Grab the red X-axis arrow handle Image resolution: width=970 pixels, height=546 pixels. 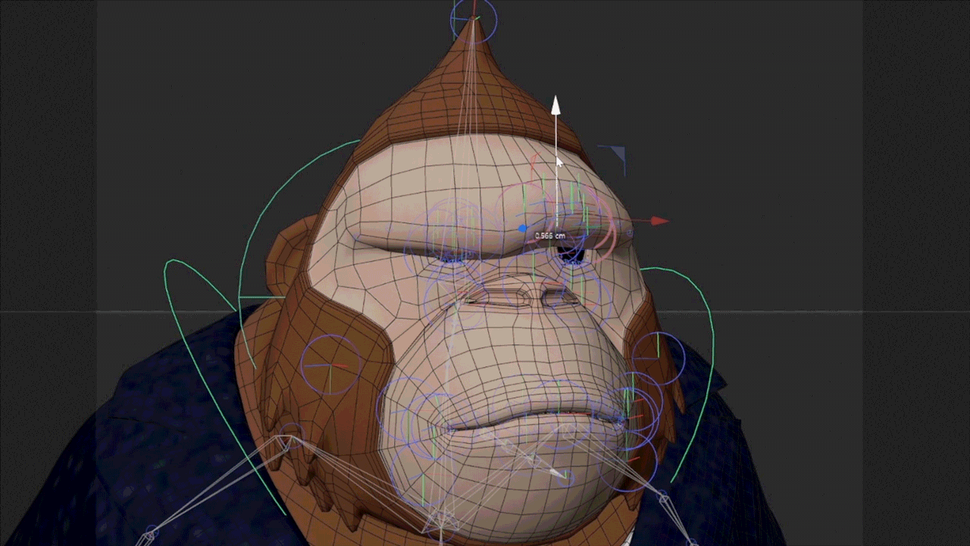pos(659,221)
